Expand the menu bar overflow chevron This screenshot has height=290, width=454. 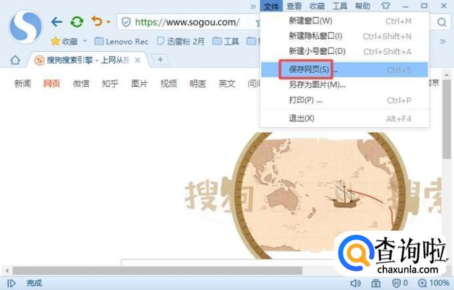click(253, 7)
